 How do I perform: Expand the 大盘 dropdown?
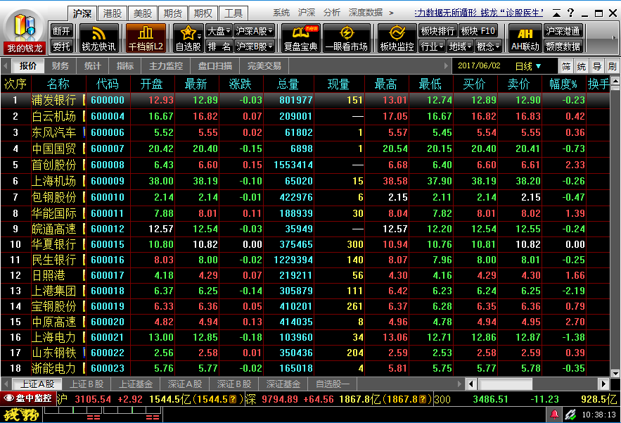click(x=219, y=30)
